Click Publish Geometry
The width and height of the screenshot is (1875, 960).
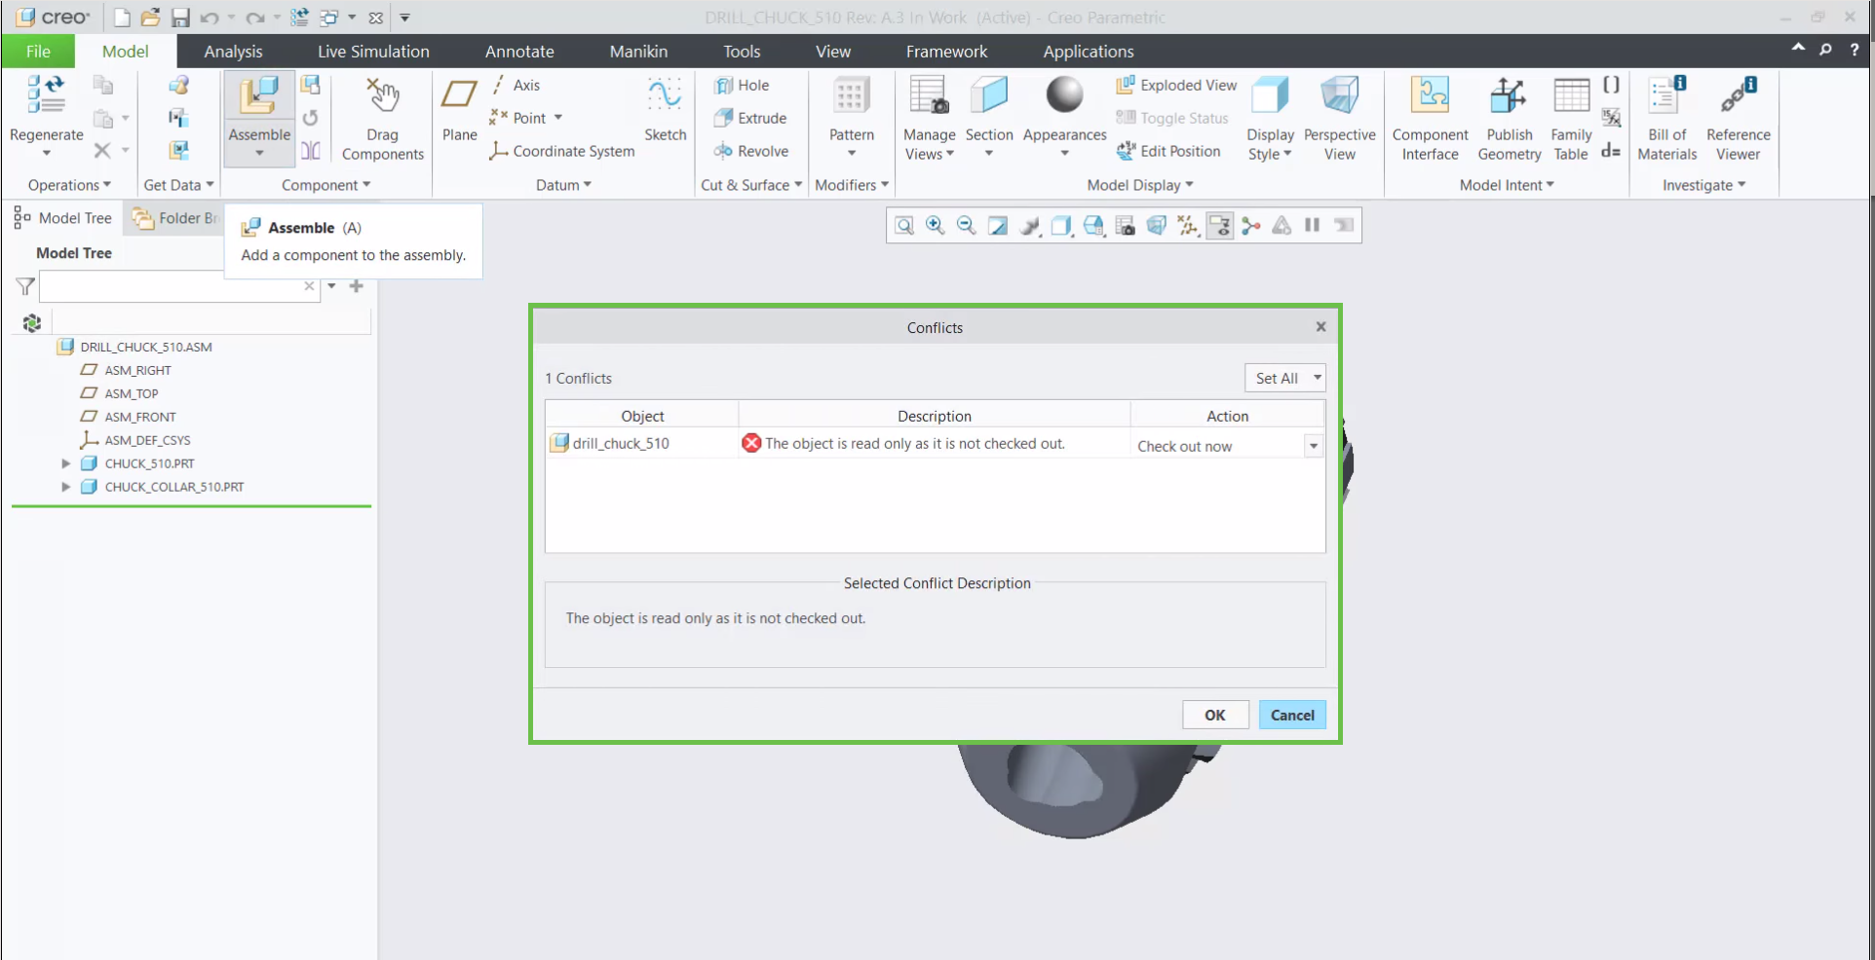pos(1509,118)
